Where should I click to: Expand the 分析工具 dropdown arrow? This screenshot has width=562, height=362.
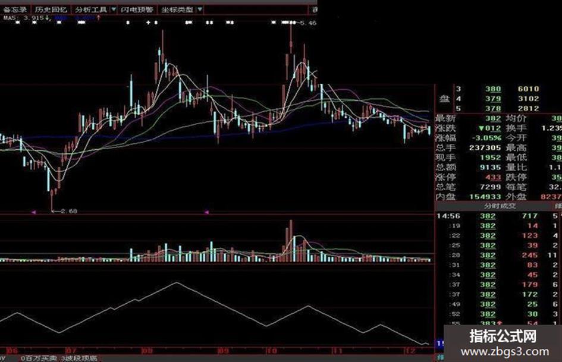(x=114, y=10)
